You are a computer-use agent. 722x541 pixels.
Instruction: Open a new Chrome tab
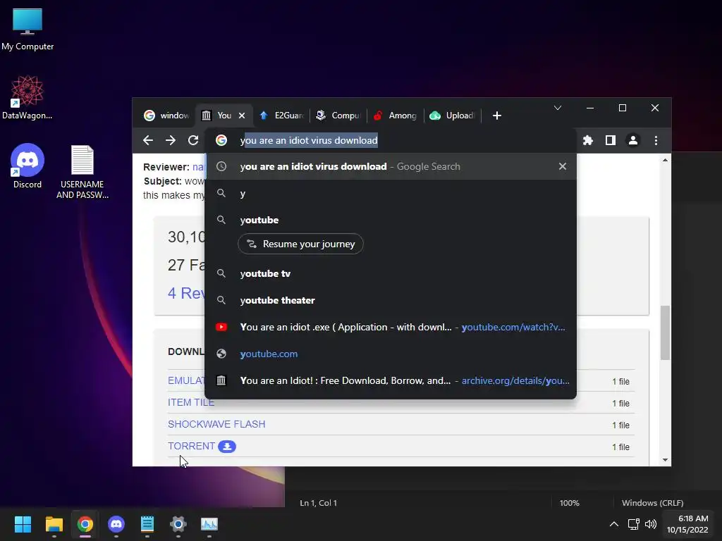tap(497, 116)
